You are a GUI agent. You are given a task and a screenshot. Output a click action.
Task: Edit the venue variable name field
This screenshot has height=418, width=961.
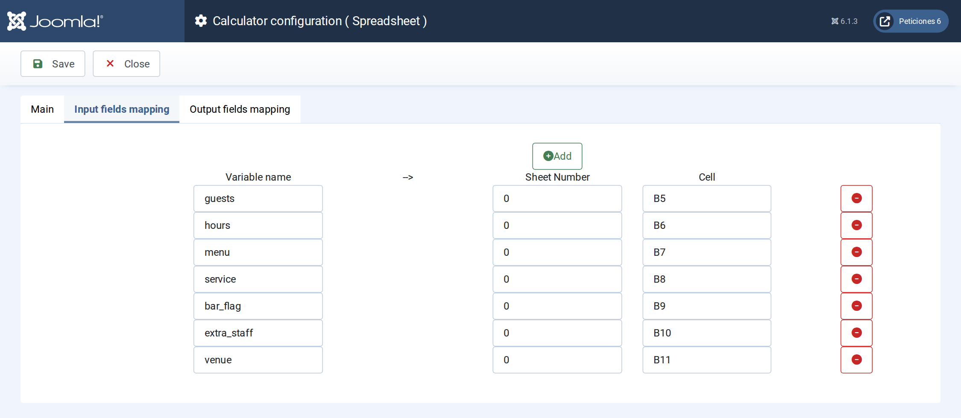click(258, 360)
